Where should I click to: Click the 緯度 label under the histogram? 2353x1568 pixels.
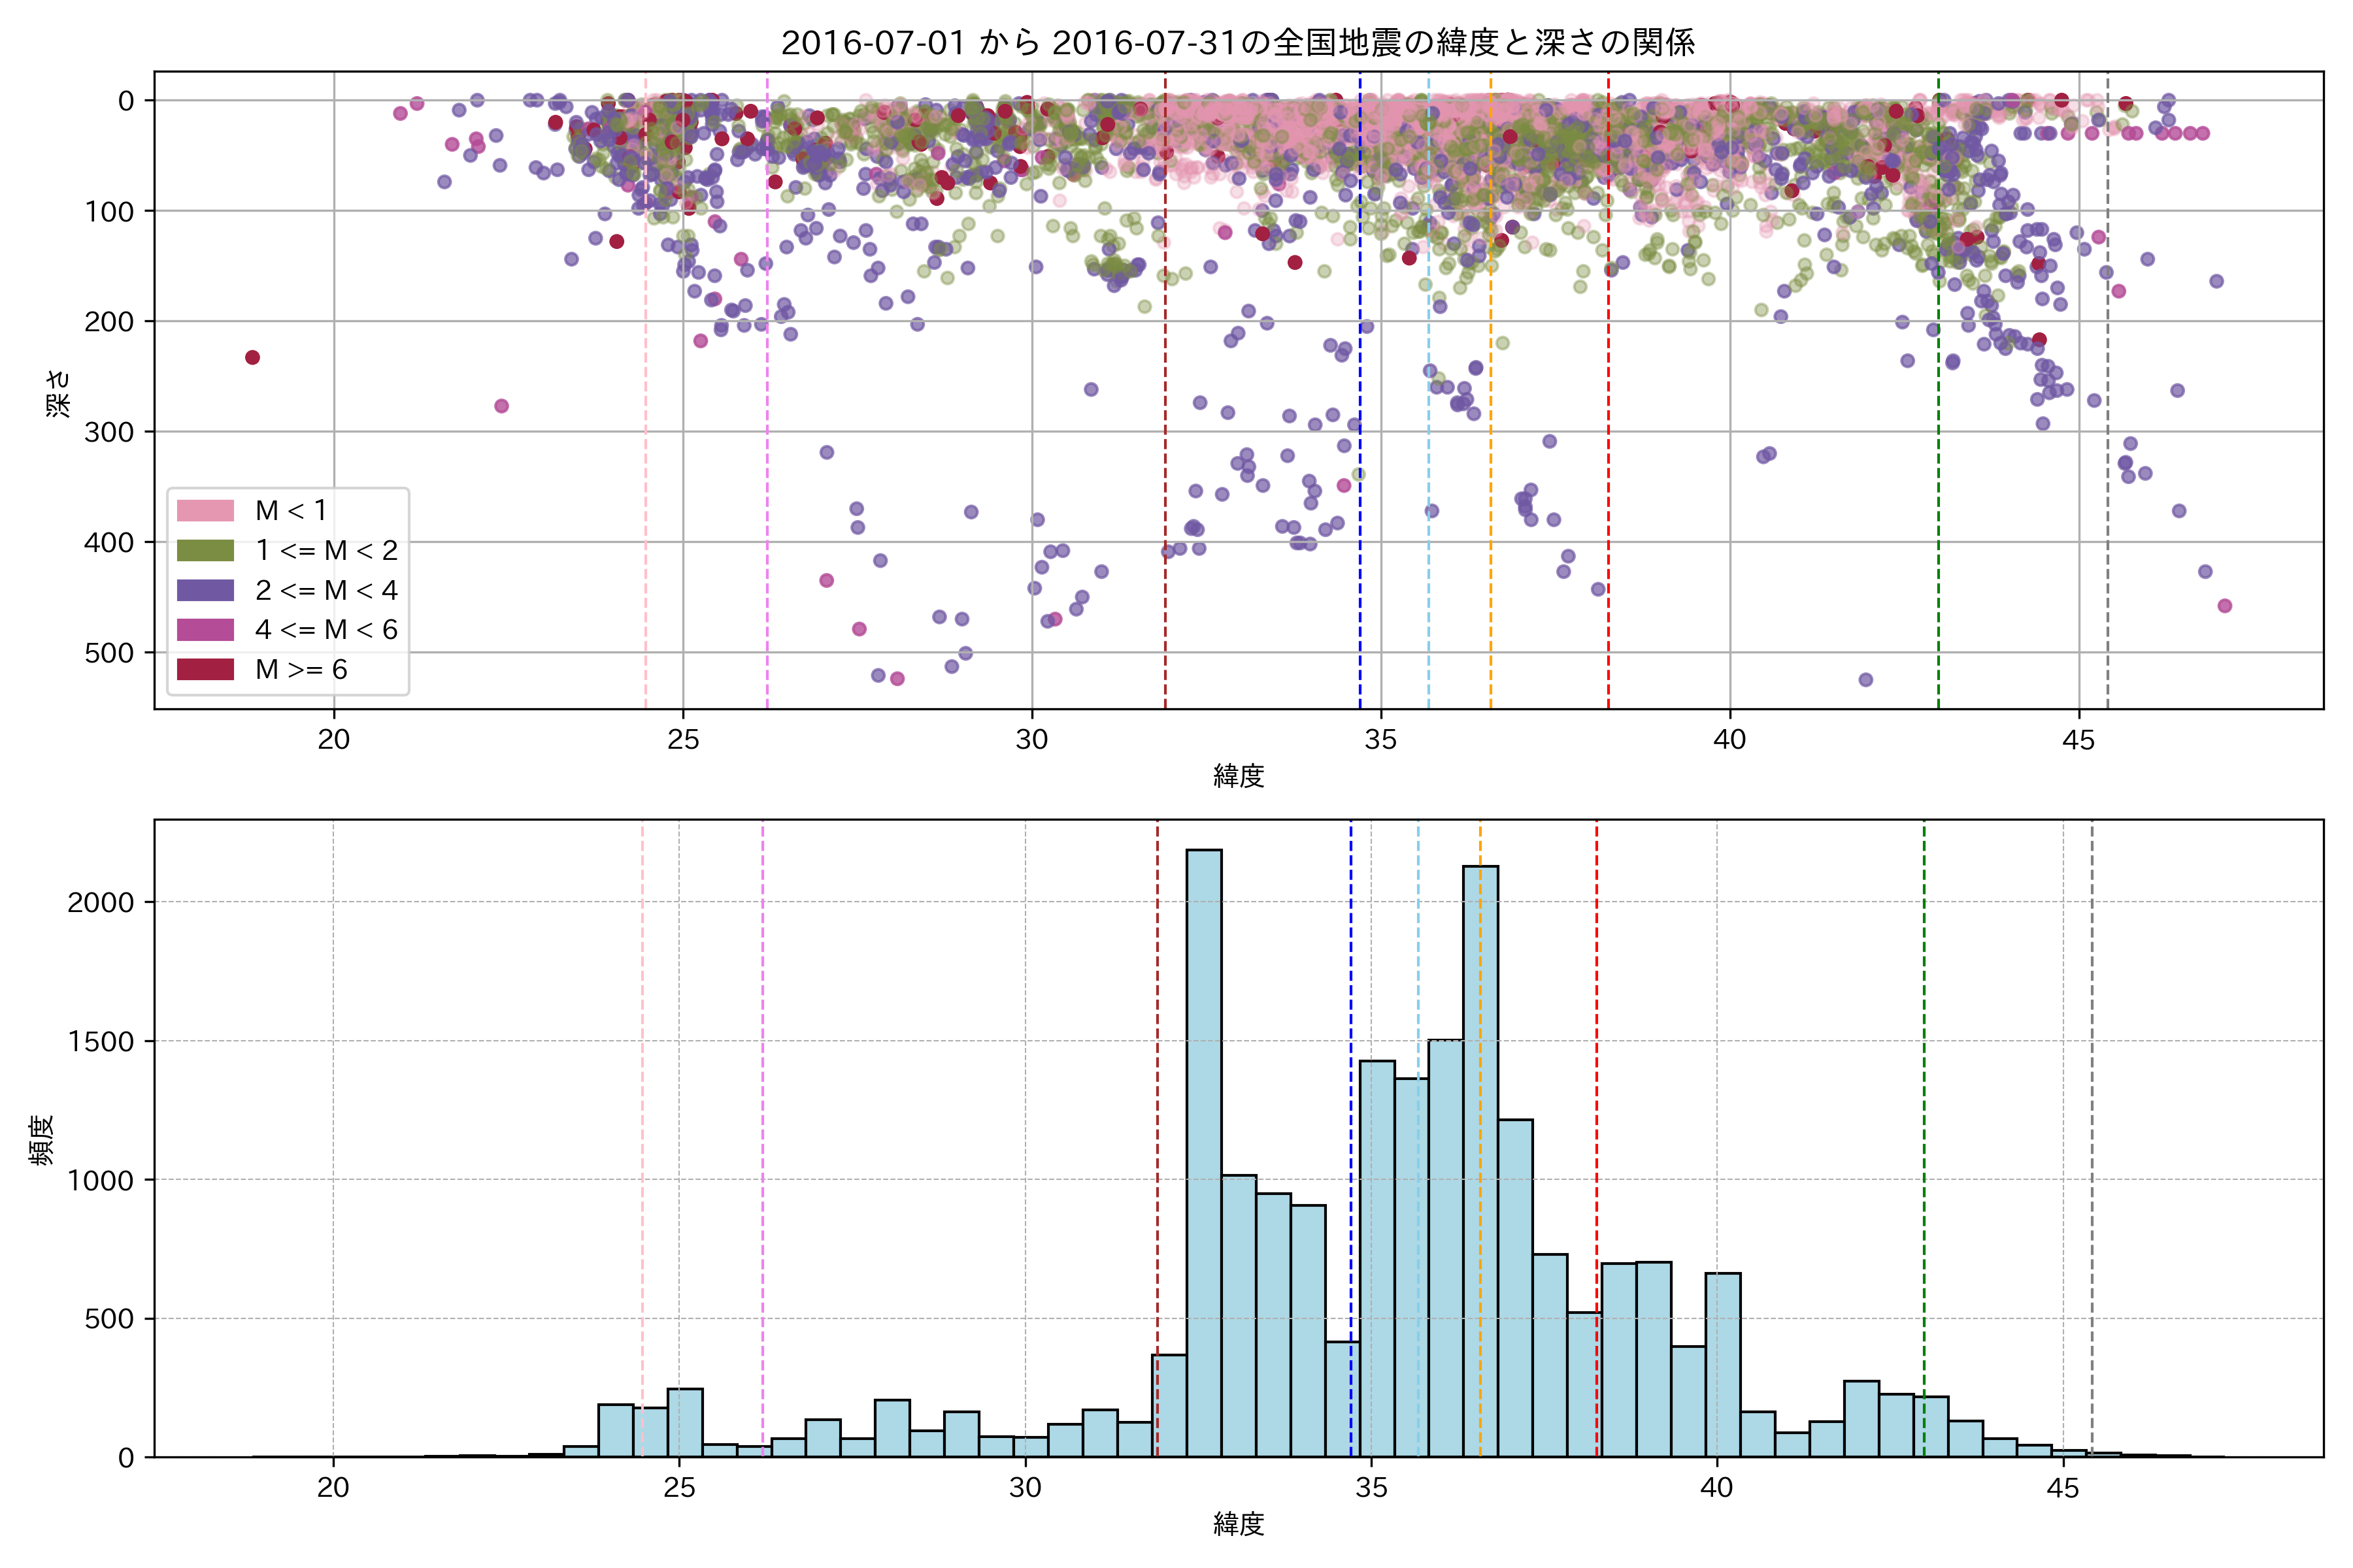point(1239,1524)
